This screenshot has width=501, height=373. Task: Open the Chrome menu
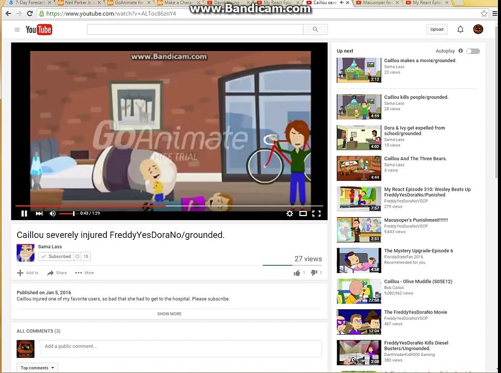495,13
